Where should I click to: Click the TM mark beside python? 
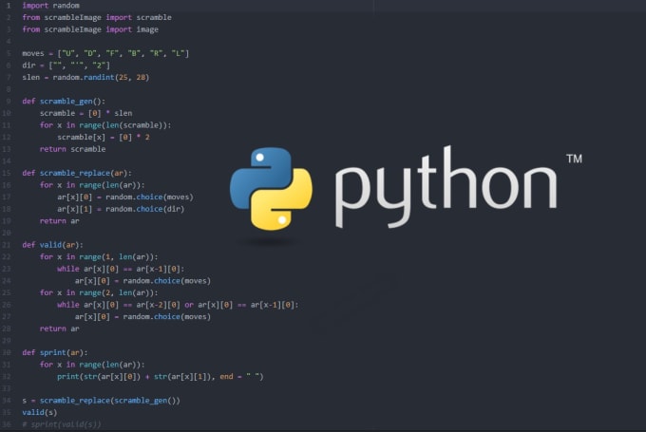tap(574, 159)
